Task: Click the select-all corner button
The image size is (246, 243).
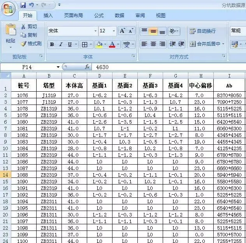Action: pyautogui.click(x=6, y=76)
